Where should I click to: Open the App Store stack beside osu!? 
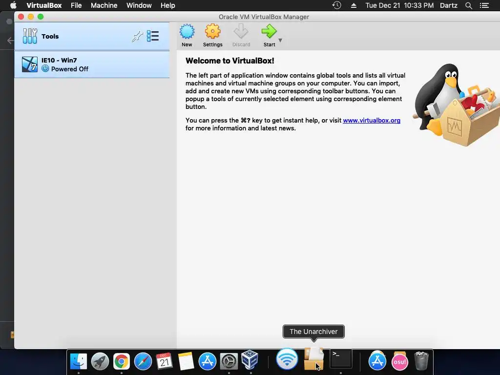click(377, 361)
